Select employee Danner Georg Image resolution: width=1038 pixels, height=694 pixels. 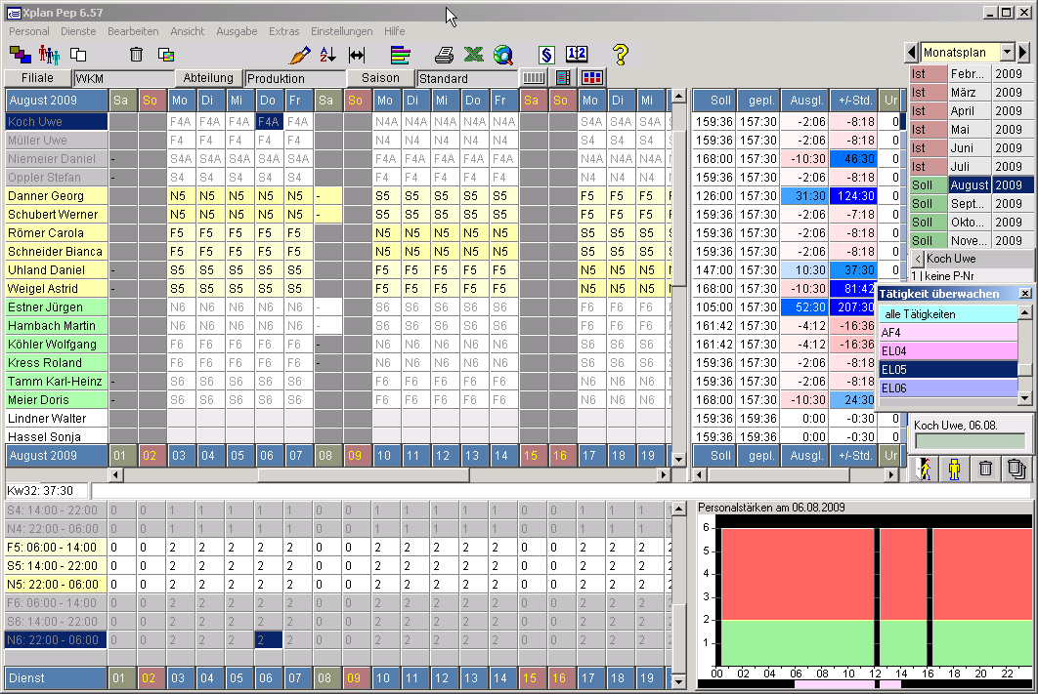click(x=57, y=195)
